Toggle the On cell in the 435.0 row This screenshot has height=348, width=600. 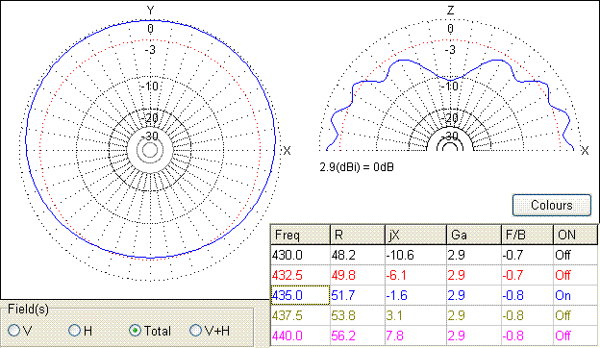(x=576, y=295)
